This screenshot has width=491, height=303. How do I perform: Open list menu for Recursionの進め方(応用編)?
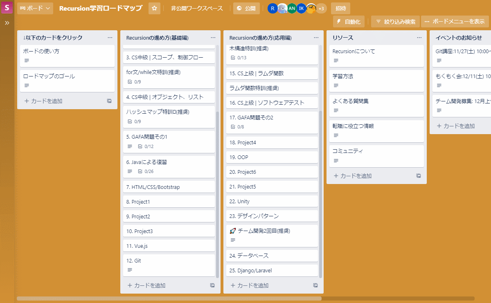click(x=316, y=38)
